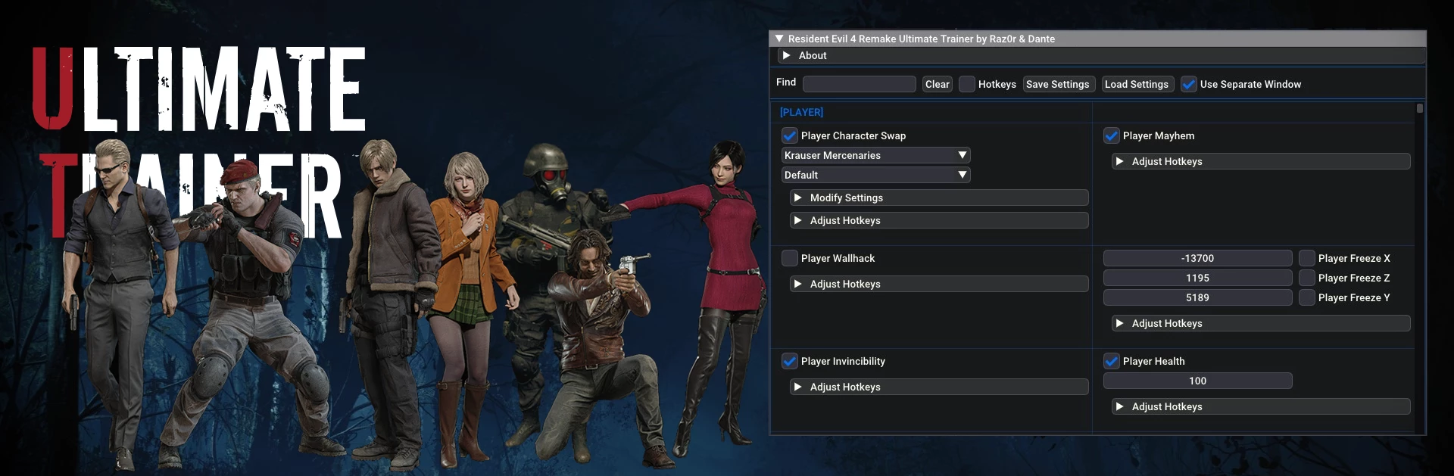
Task: Expand Adjust Hotkeys under Character Swap
Action: coord(797,220)
